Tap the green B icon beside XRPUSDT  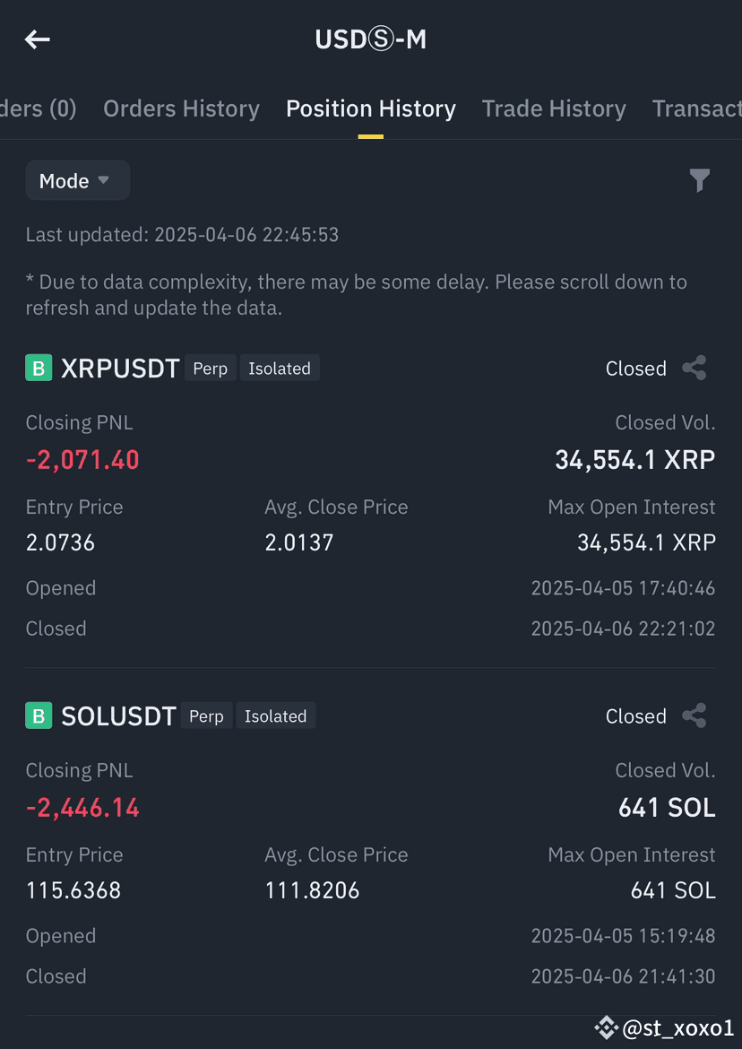39,368
